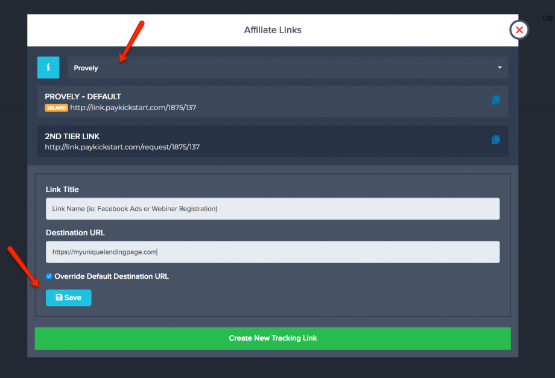Select the link.paykickstart.com/1875/137 URL text

tap(133, 108)
